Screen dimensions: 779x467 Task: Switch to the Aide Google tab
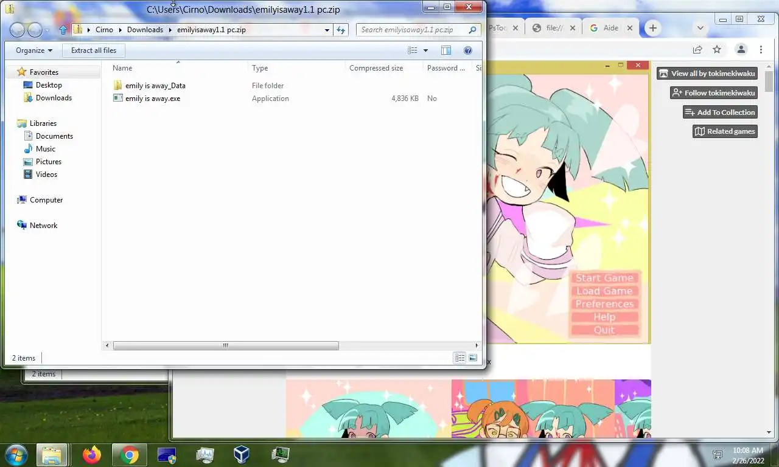[610, 28]
